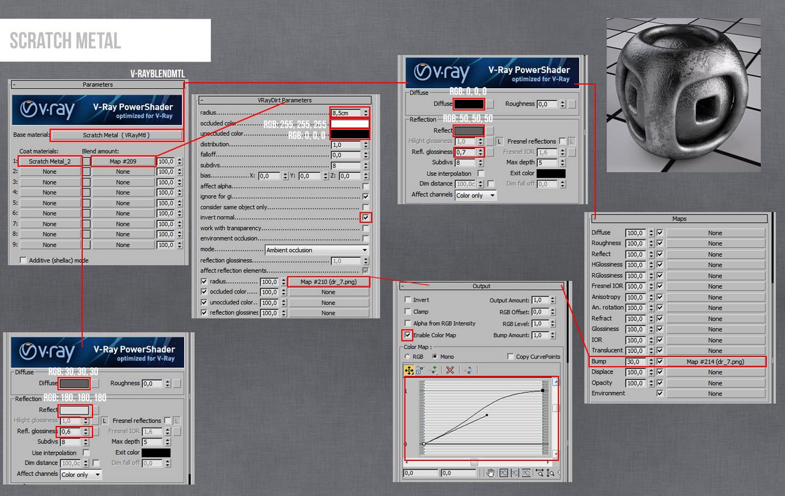Click the Map #209 blend amount button
785x496 pixels.
(123, 161)
